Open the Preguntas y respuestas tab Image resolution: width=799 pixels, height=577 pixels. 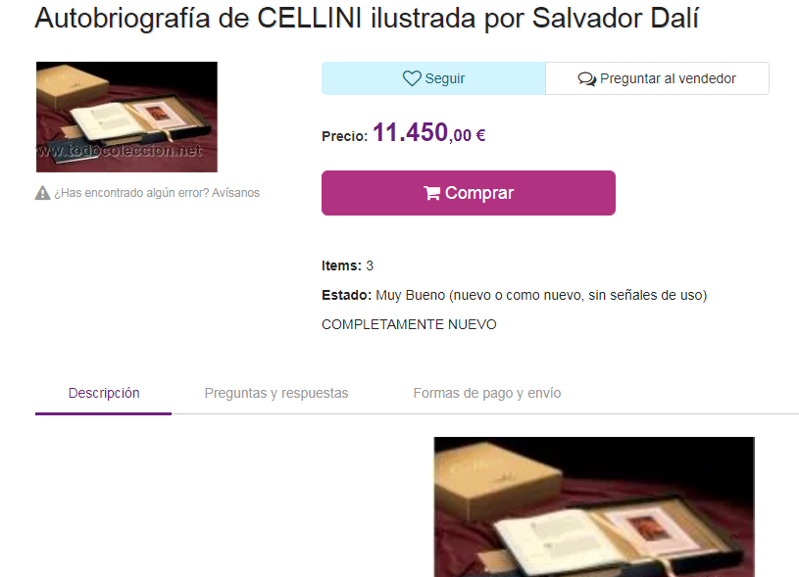276,393
